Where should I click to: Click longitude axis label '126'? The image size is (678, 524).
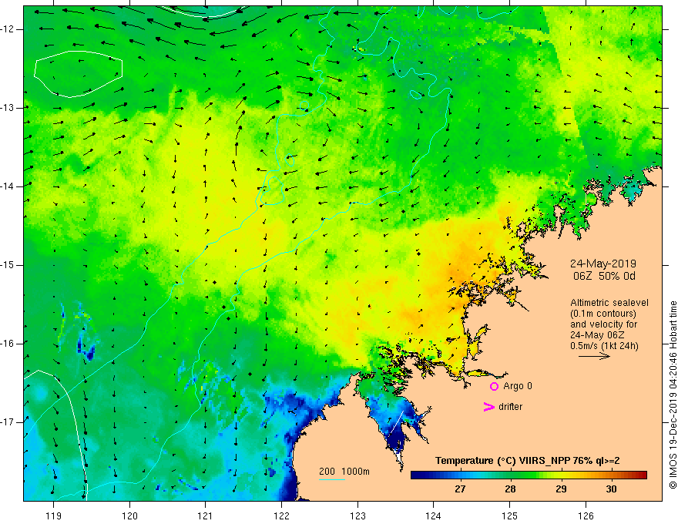pos(586,516)
